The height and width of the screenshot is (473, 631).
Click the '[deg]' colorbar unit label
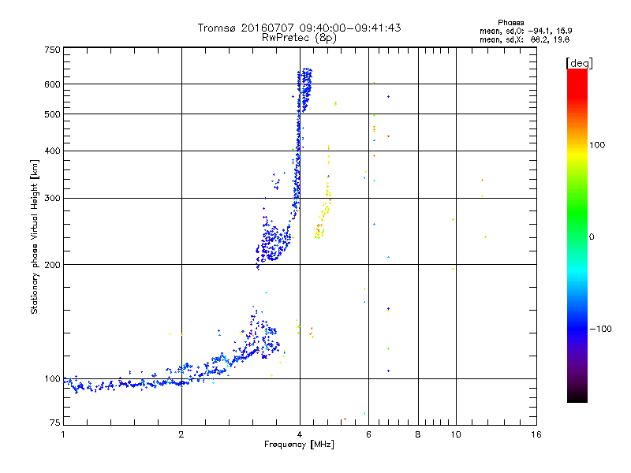tap(579, 63)
